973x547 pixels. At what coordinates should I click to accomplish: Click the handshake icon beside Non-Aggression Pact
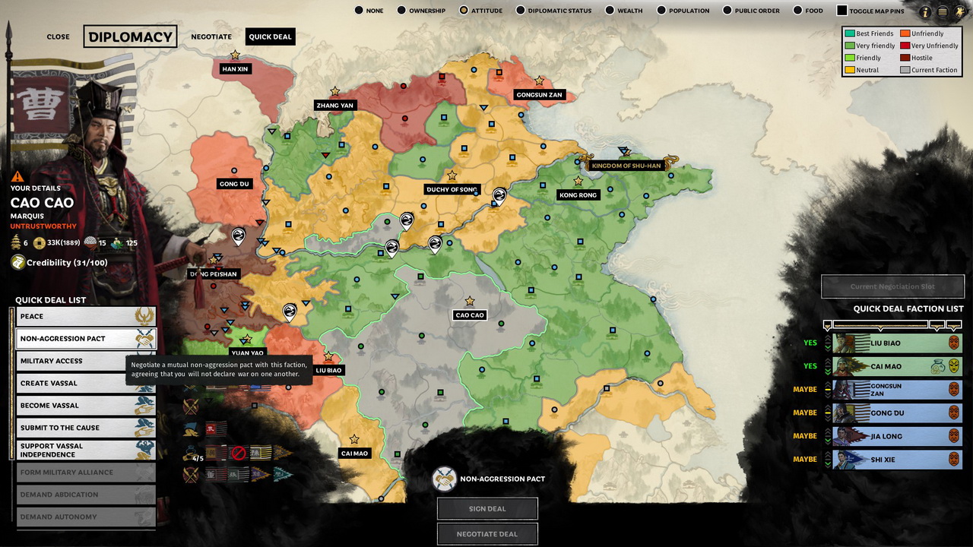pyautogui.click(x=444, y=479)
